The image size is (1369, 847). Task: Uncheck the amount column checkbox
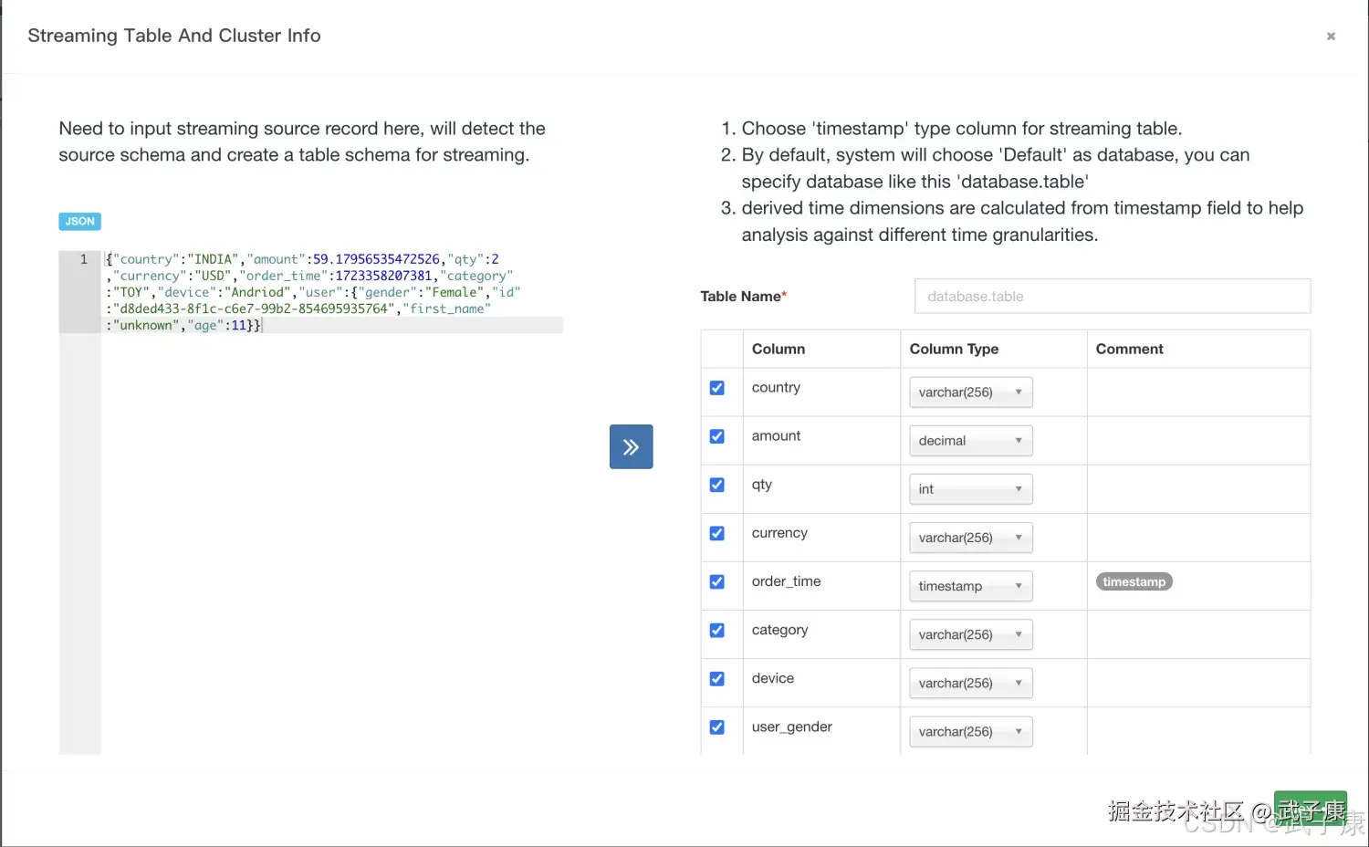717,436
